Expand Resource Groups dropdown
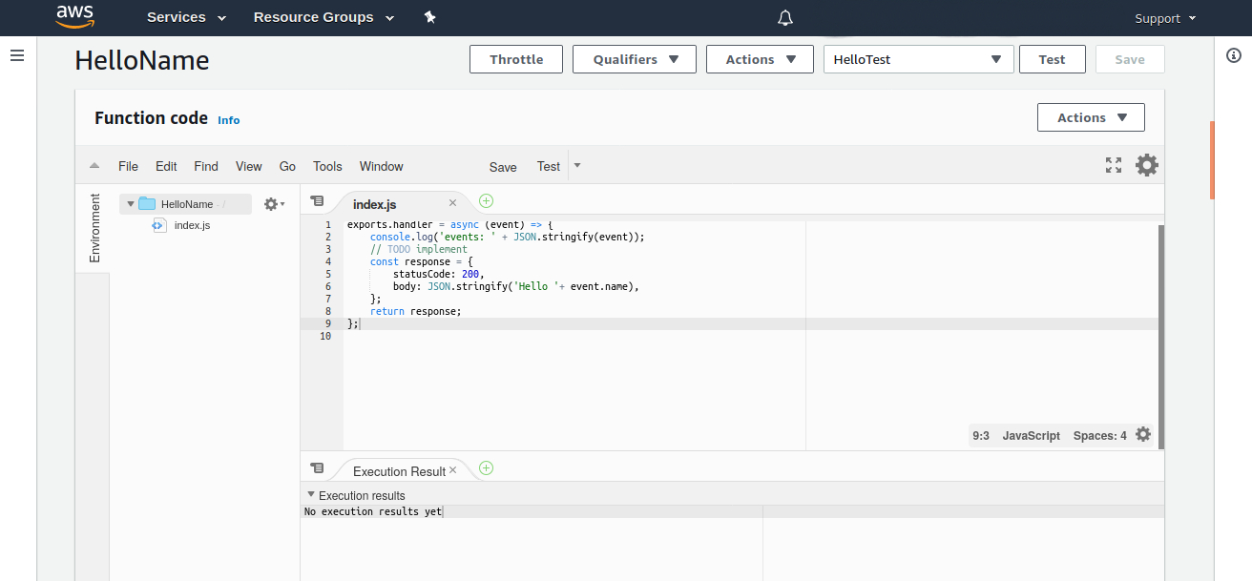The width and height of the screenshot is (1252, 581). 324,17
